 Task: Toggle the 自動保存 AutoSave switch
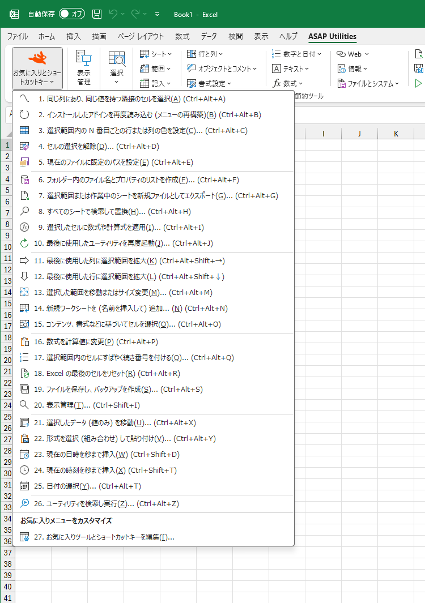pyautogui.click(x=71, y=14)
